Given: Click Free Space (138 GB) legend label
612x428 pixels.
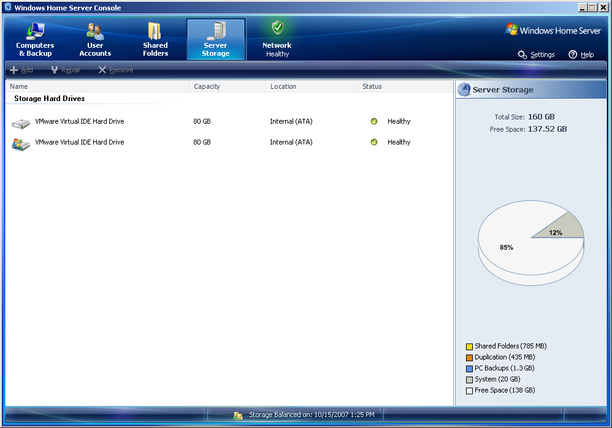Looking at the screenshot, I should tap(505, 390).
